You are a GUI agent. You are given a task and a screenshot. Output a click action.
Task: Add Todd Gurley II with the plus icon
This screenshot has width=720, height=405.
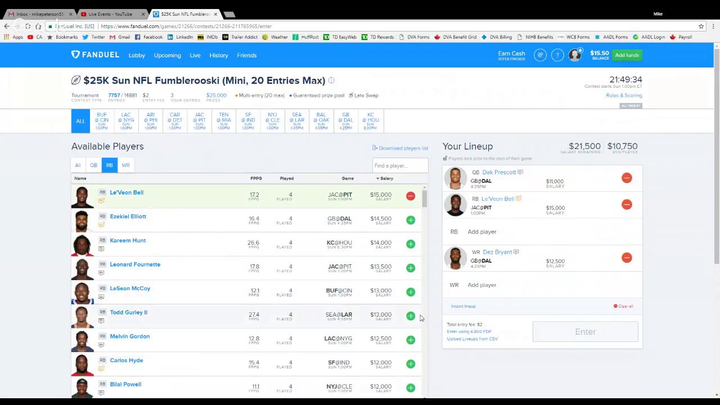tap(411, 316)
